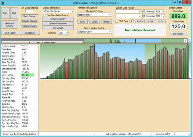Click the Drawdown (Pts) value -397.90

tap(26, 69)
